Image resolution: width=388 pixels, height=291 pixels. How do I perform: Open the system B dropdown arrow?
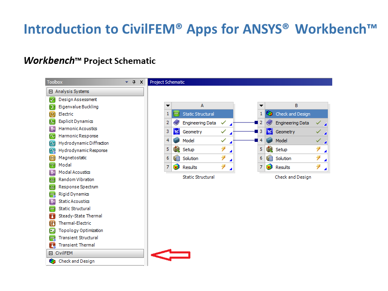[x=261, y=106]
